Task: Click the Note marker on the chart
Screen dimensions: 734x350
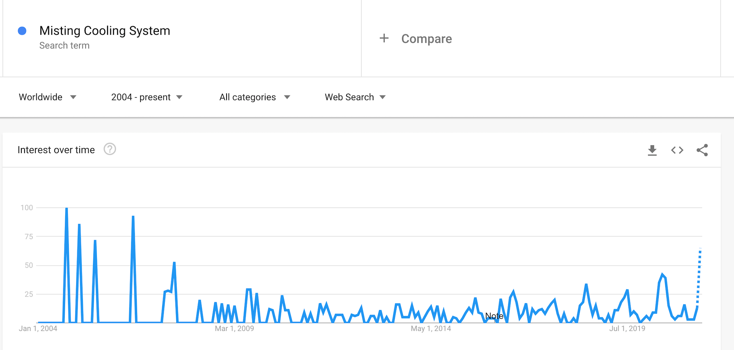Action: [494, 316]
